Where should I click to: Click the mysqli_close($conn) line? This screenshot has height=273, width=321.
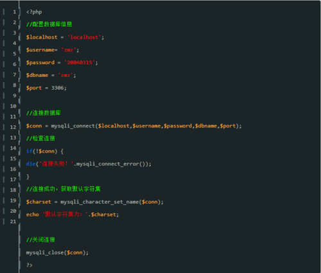57,252
